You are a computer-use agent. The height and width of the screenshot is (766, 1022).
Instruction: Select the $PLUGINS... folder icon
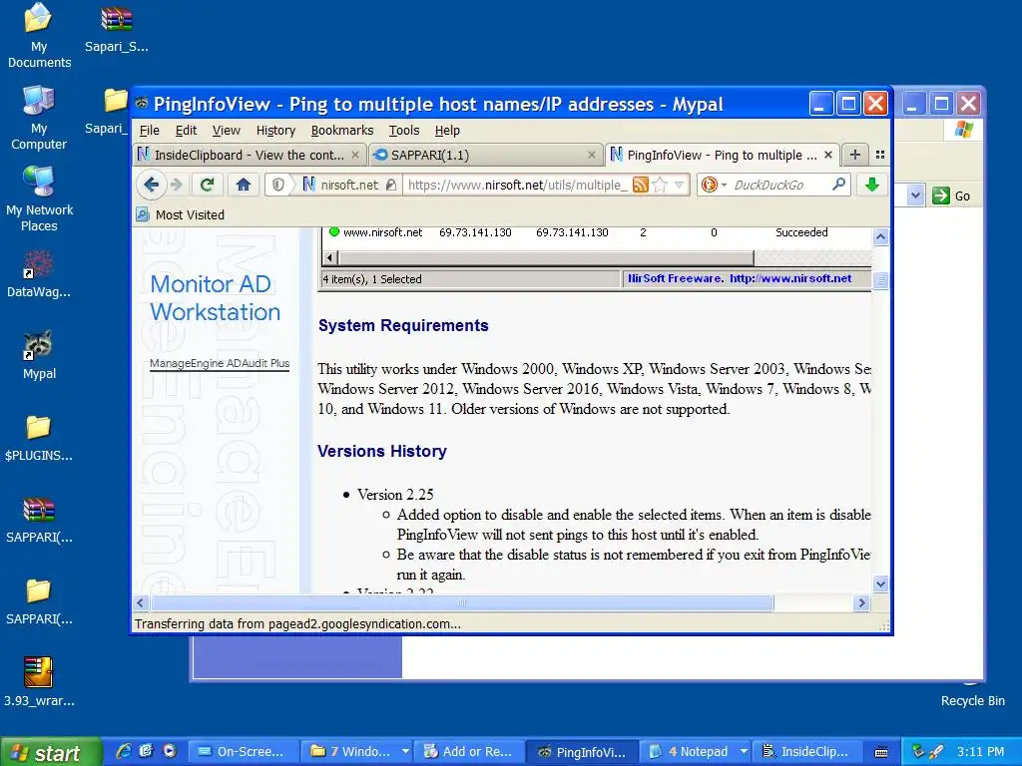pyautogui.click(x=39, y=437)
